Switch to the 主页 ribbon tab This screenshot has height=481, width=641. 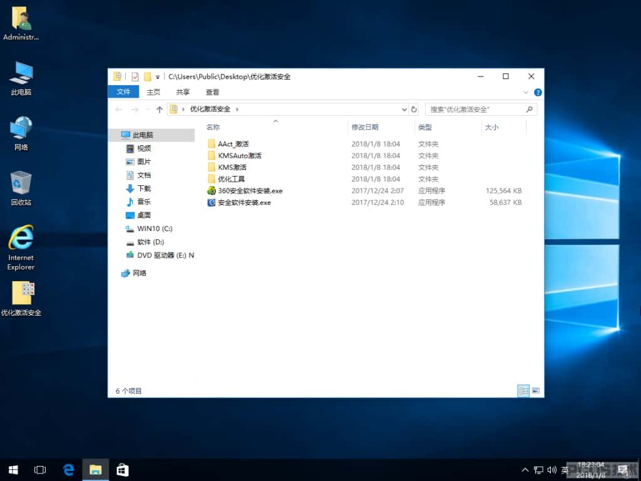pos(154,92)
